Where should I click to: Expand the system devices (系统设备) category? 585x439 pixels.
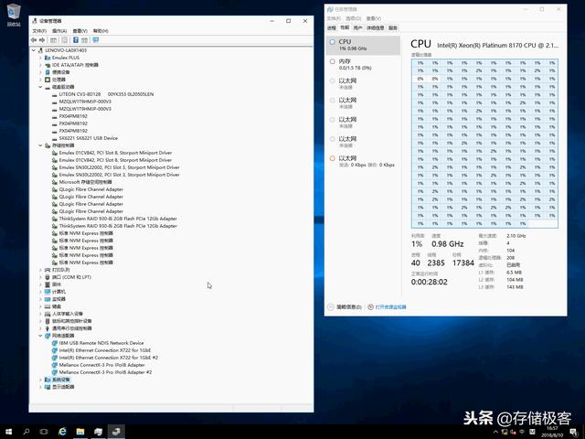tap(40, 380)
